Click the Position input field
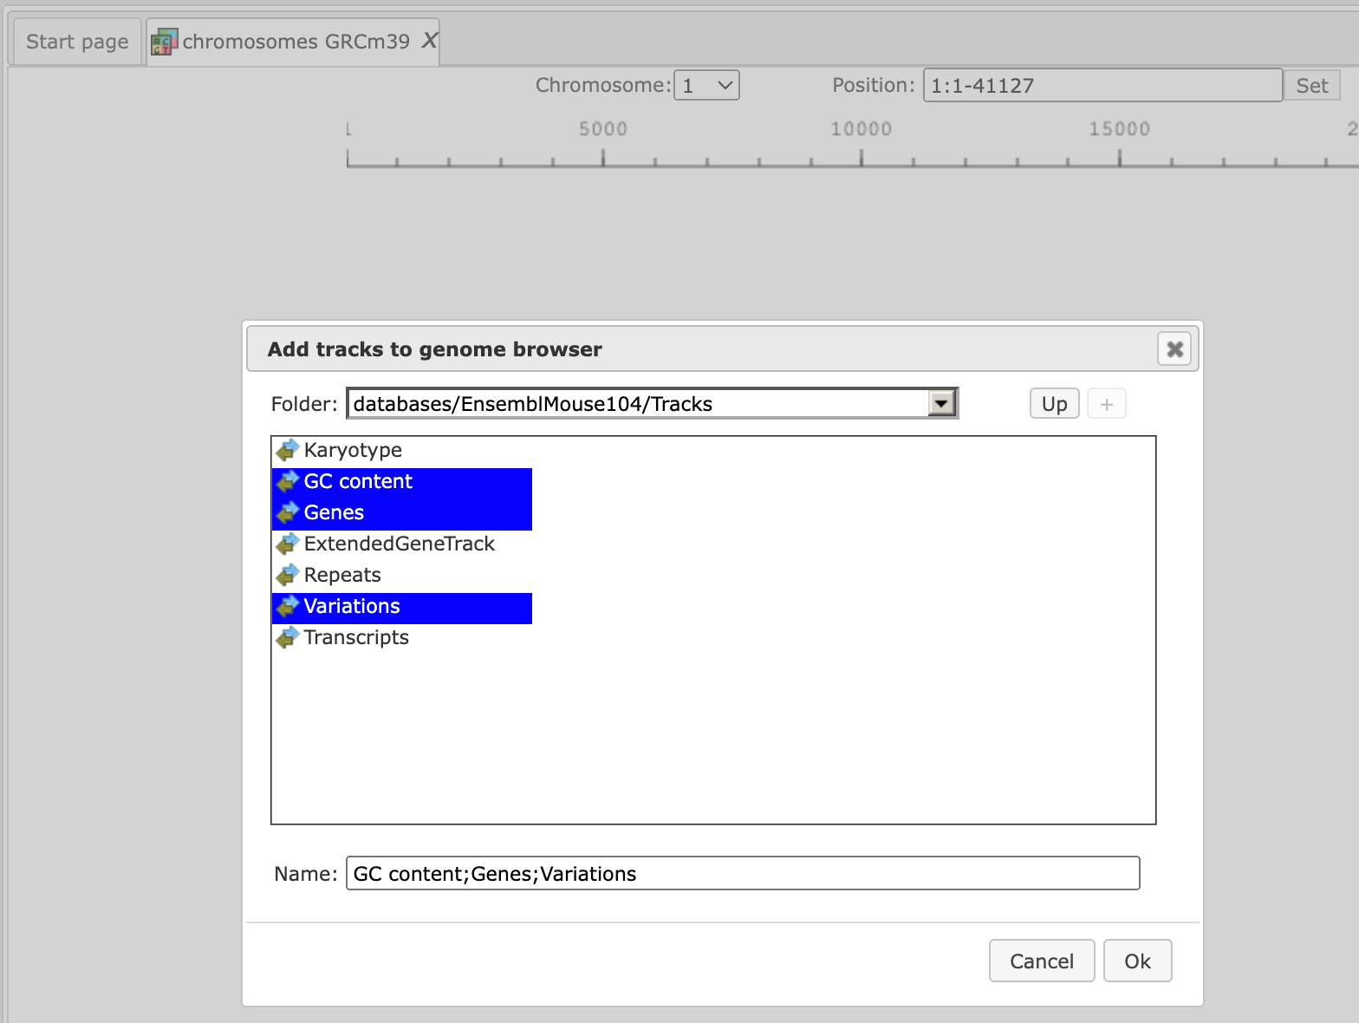Image resolution: width=1359 pixels, height=1023 pixels. (x=1102, y=85)
